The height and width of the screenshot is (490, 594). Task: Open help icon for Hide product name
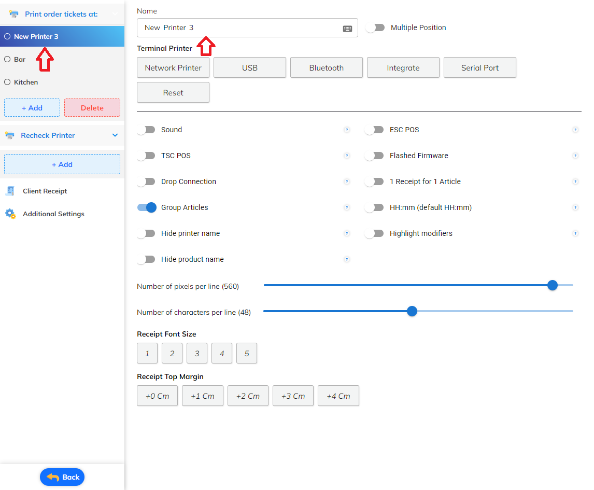click(347, 260)
